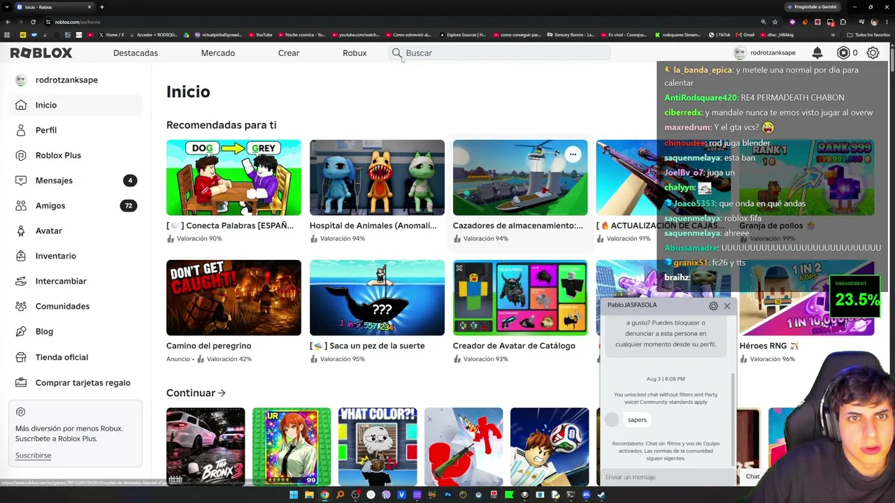Open the TikTok bookmark
The height and width of the screenshot is (503, 895).
coord(719,35)
